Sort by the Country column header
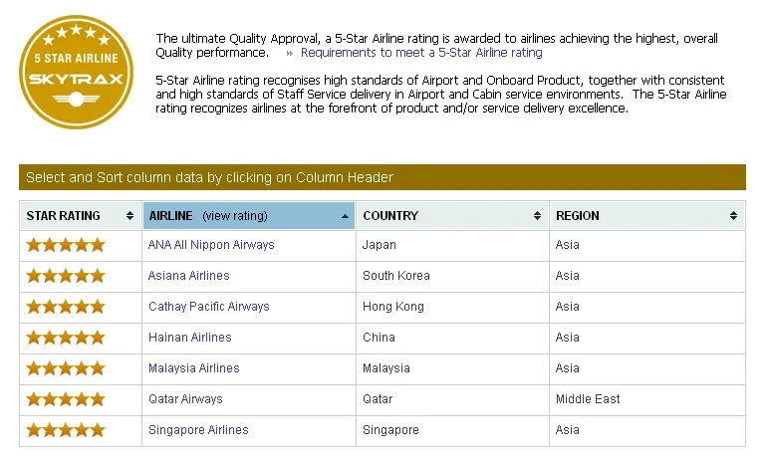This screenshot has width=769, height=464. click(x=452, y=216)
